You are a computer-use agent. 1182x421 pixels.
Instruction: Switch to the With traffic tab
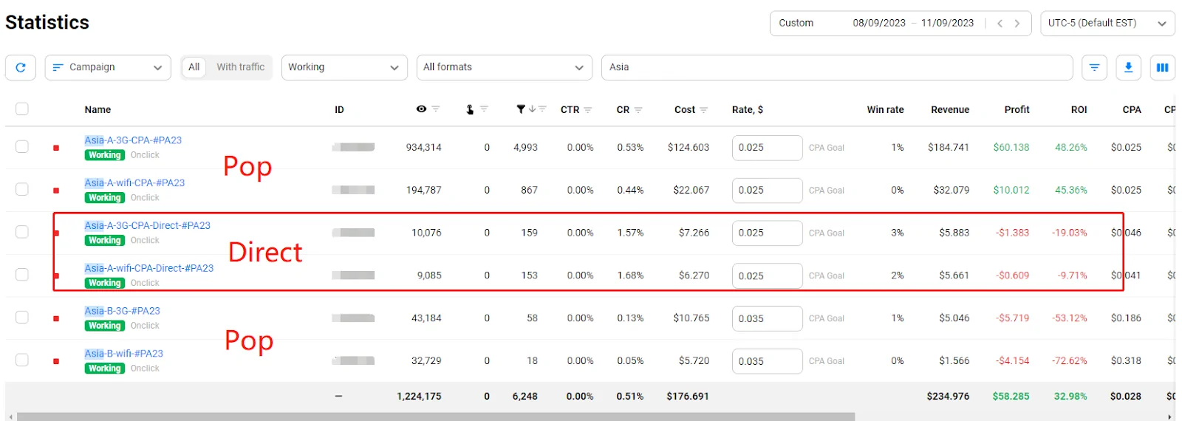(240, 67)
